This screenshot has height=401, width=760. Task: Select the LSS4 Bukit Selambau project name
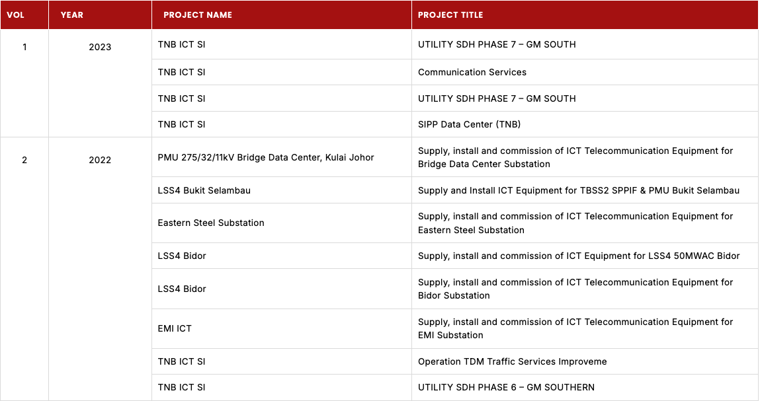pos(204,190)
